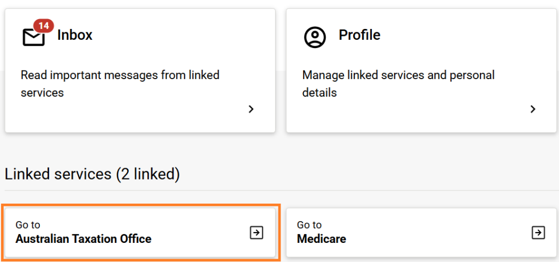This screenshot has height=262, width=559.
Task: Click the Profile person icon
Action: point(314,37)
